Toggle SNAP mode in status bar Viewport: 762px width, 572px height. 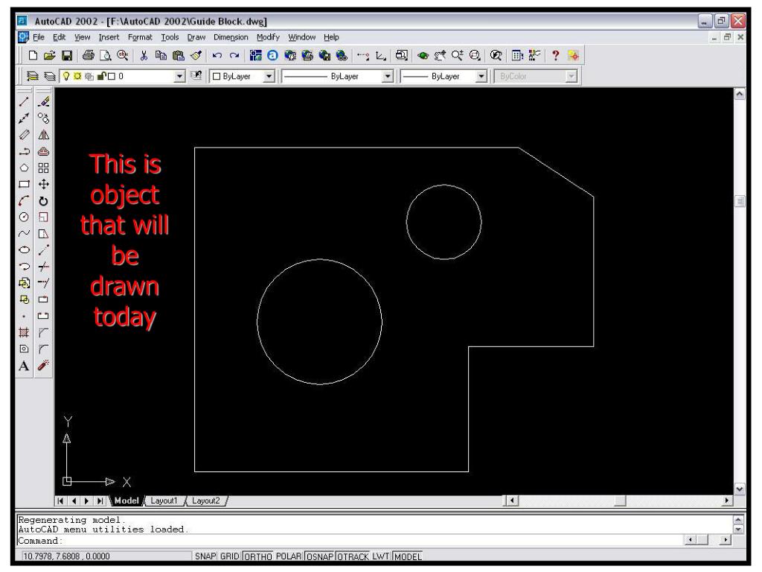pos(205,556)
